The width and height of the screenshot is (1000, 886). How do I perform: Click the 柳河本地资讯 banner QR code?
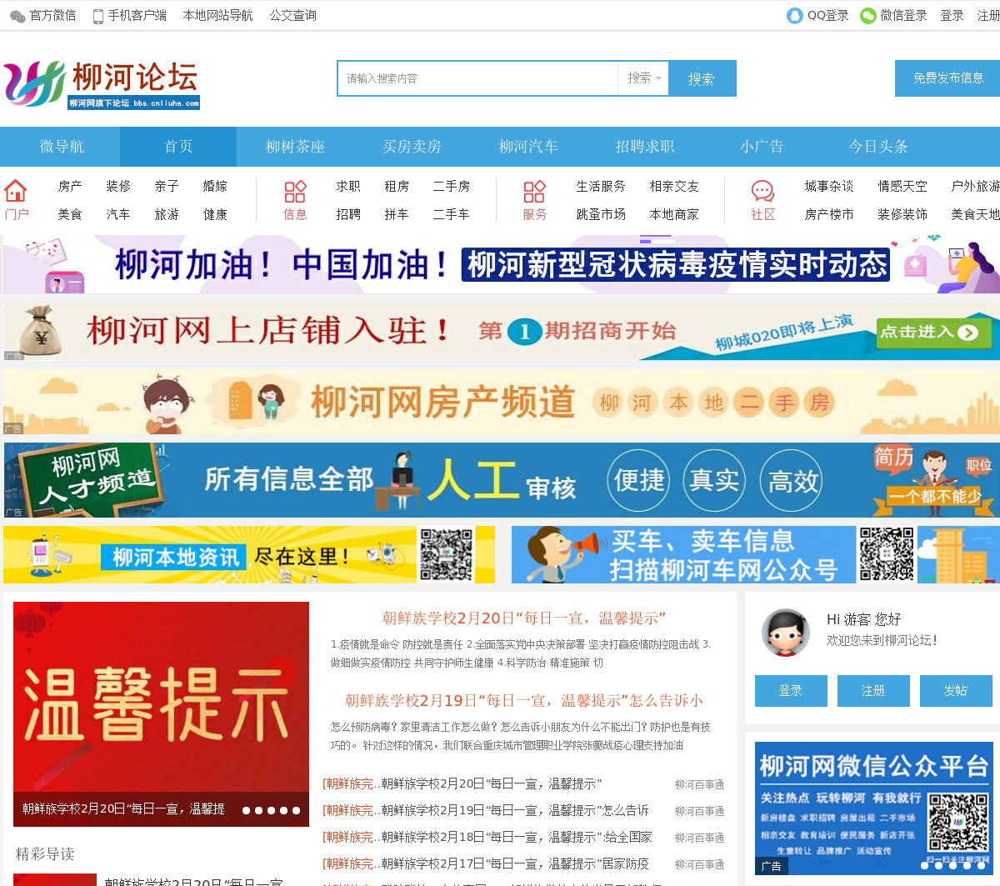pos(447,554)
